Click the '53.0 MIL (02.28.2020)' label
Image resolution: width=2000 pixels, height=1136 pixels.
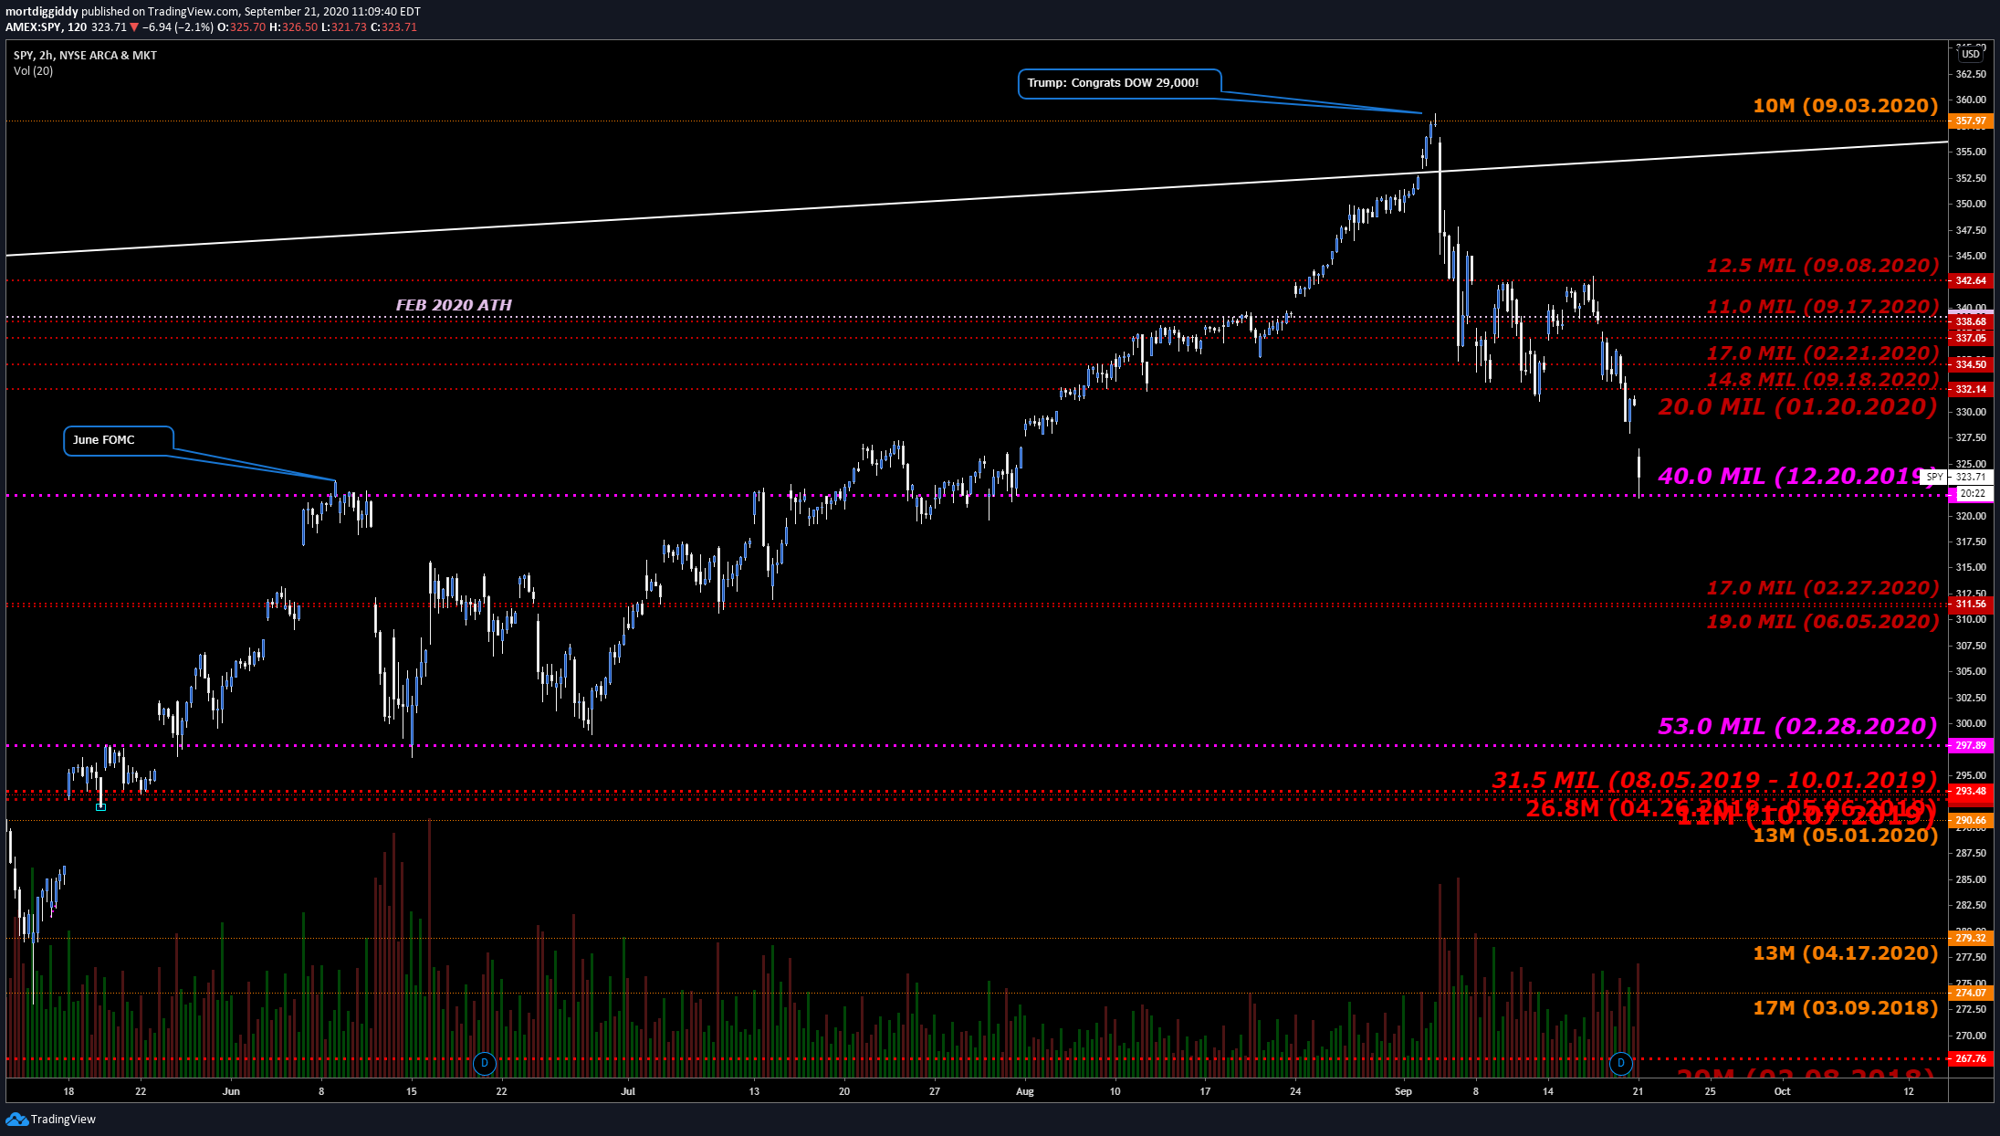[x=1797, y=727]
